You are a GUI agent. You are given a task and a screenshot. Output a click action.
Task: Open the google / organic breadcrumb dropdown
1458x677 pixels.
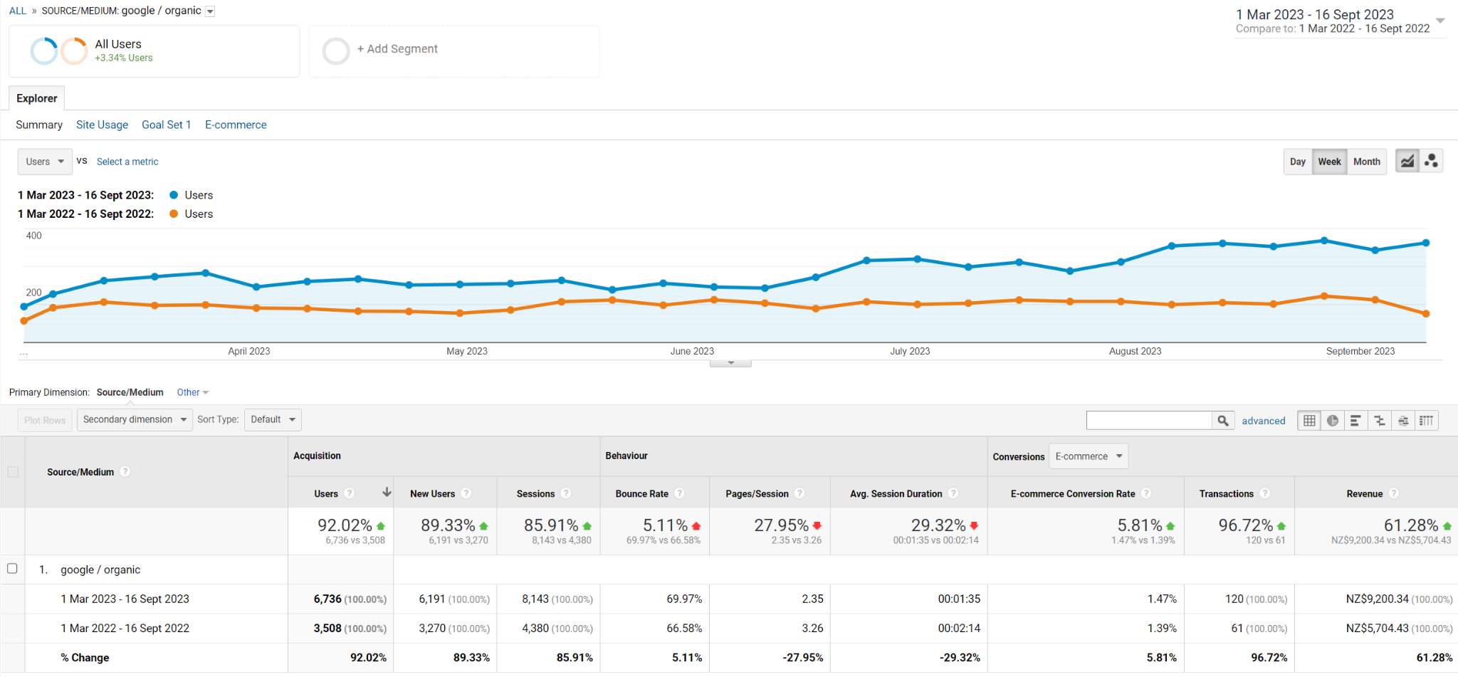coord(210,11)
